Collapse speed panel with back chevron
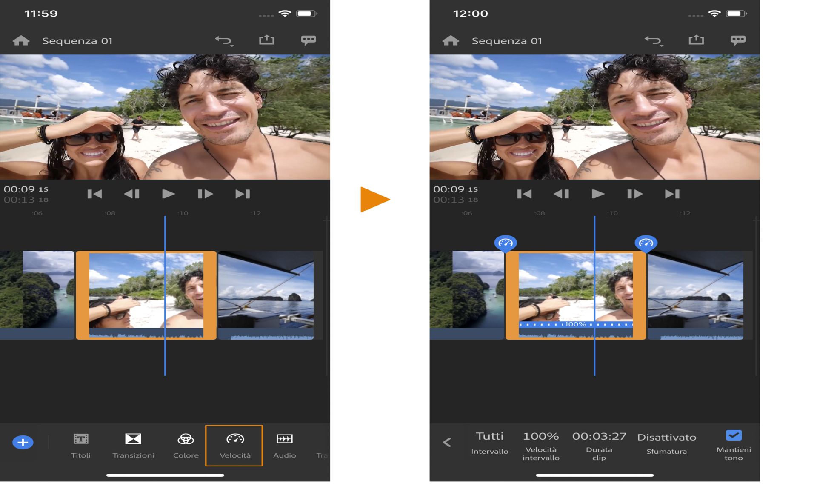 click(447, 443)
